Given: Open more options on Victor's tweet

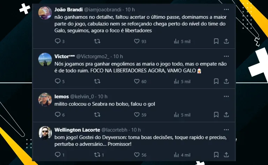Looking at the screenshot, I should tap(226, 56).
